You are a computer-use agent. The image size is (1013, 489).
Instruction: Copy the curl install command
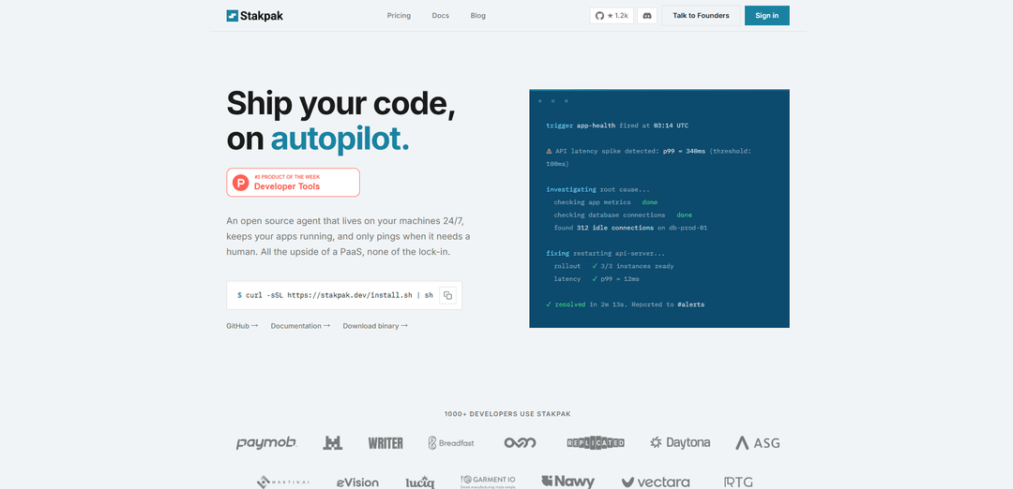[447, 295]
